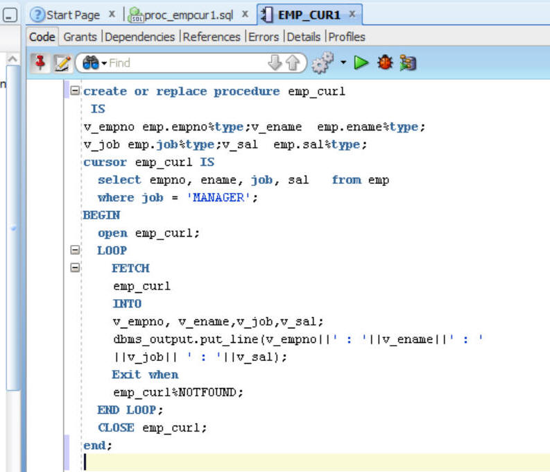
Task: Click the Debug ladybug icon
Action: coord(384,63)
